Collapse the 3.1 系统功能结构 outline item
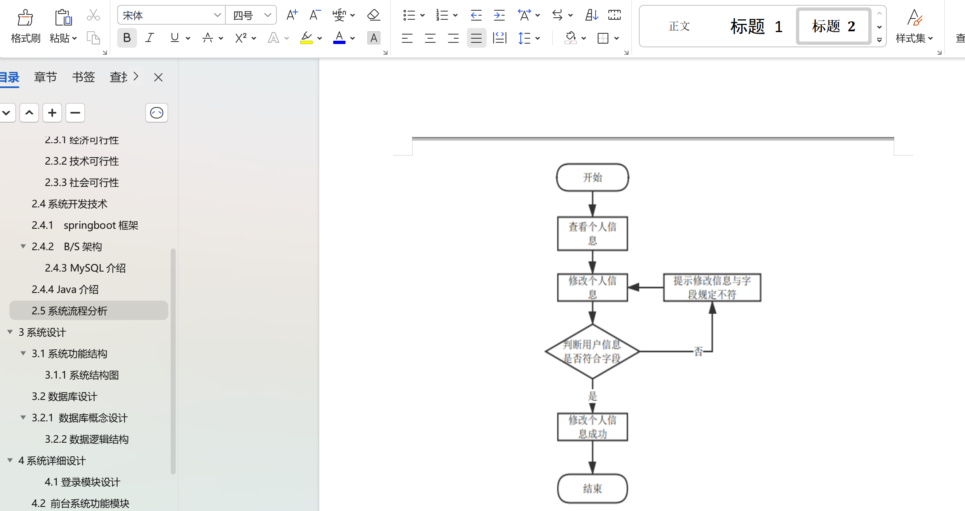965x511 pixels. pos(23,353)
